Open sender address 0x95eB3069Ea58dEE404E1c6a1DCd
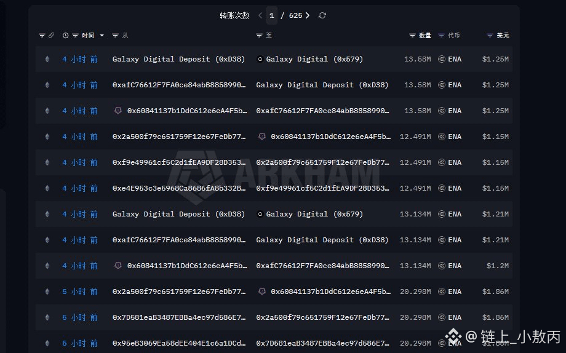The height and width of the screenshot is (353, 566). point(179,343)
